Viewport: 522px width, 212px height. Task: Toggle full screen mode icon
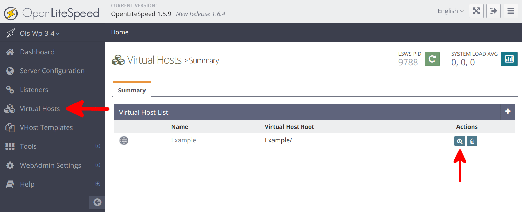(476, 11)
